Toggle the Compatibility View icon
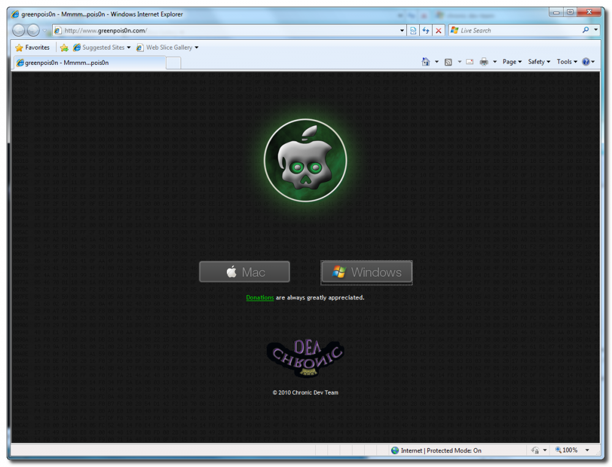This screenshot has height=467, width=612. pos(413,31)
